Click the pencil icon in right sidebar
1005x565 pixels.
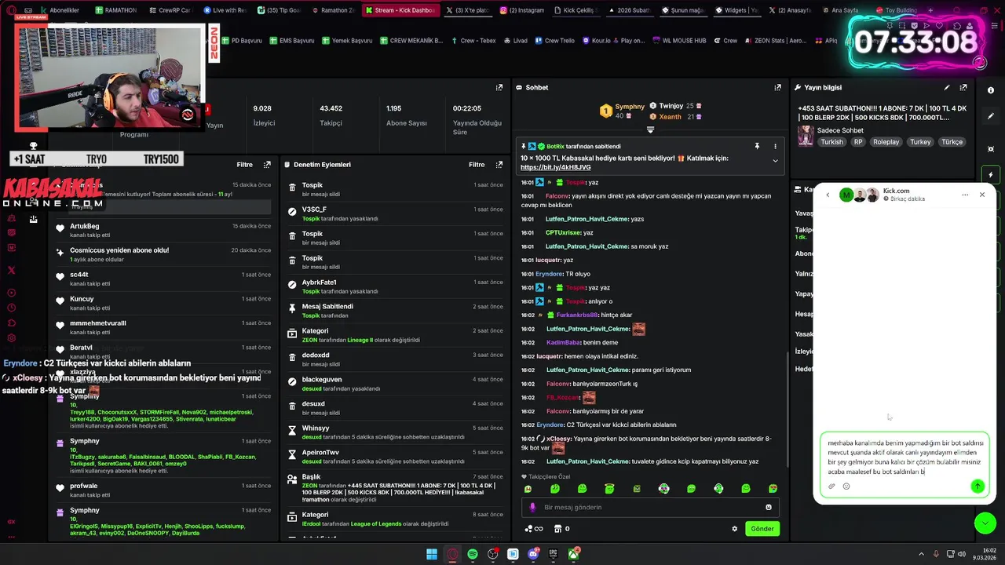point(991,116)
